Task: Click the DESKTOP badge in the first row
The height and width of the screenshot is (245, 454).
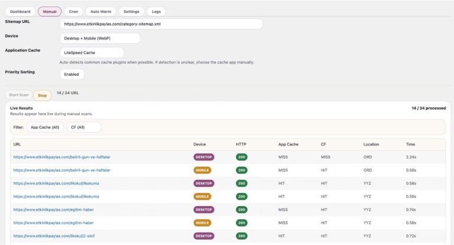Action: pyautogui.click(x=204, y=157)
